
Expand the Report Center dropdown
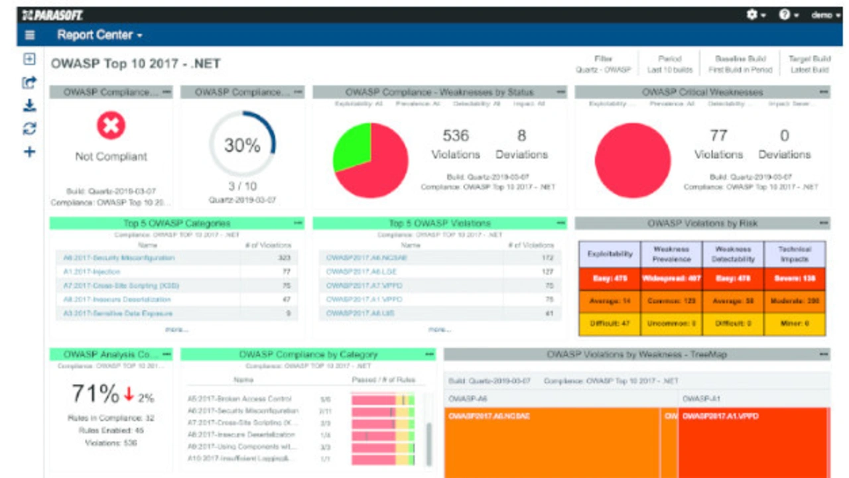99,35
